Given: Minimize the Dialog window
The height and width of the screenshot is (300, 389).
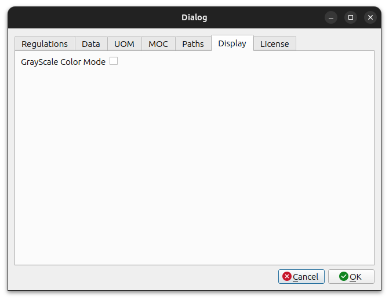Looking at the screenshot, I should 331,17.
